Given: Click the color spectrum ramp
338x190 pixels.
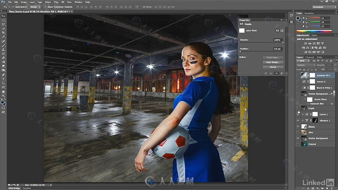Looking at the screenshot, I should pyautogui.click(x=314, y=31).
